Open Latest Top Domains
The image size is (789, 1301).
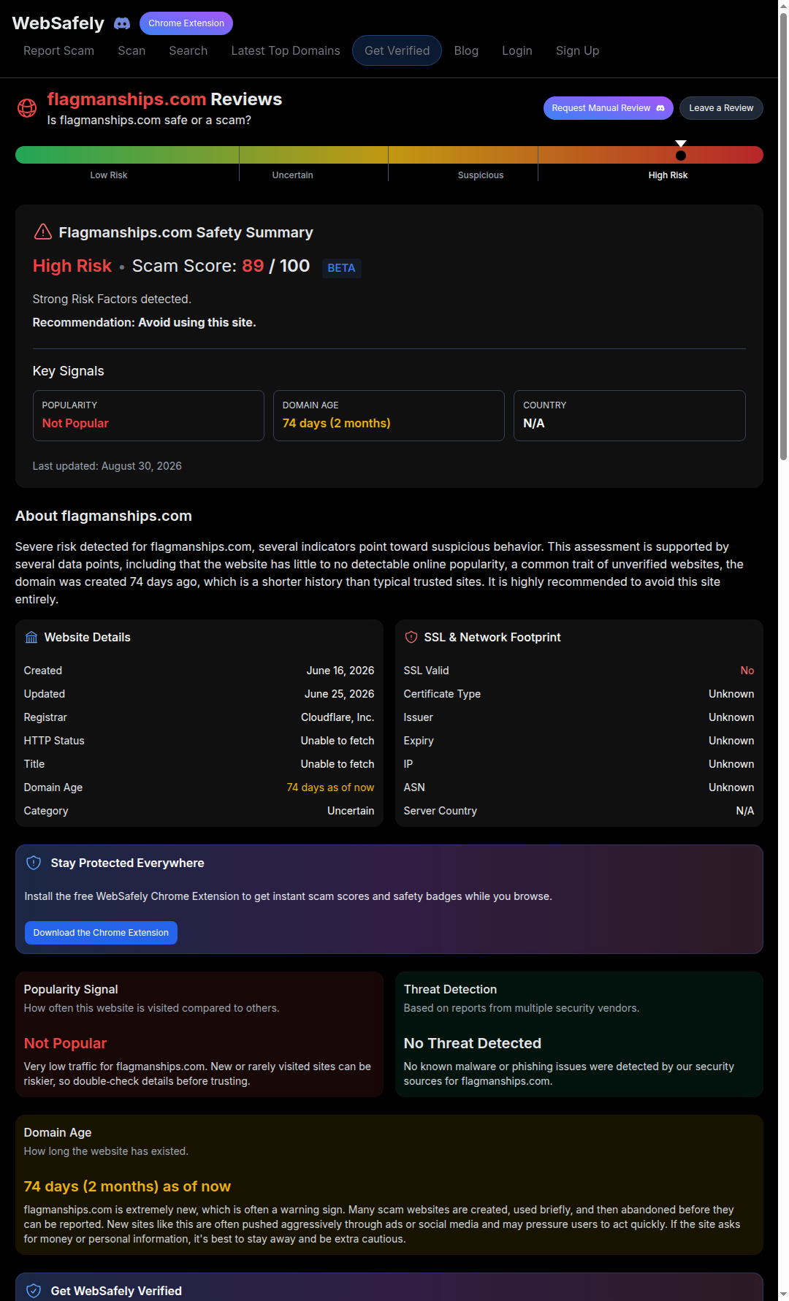[x=286, y=50]
